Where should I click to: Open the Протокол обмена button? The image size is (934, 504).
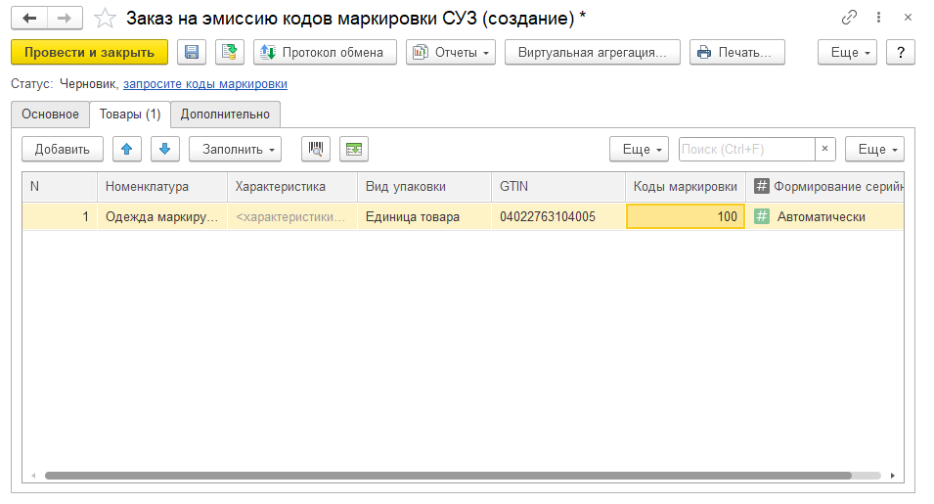325,52
